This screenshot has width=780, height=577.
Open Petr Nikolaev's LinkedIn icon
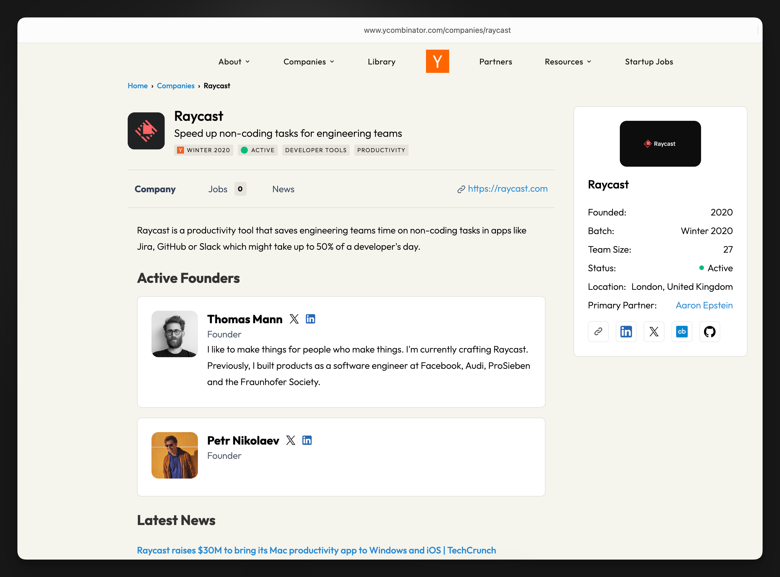pos(307,440)
